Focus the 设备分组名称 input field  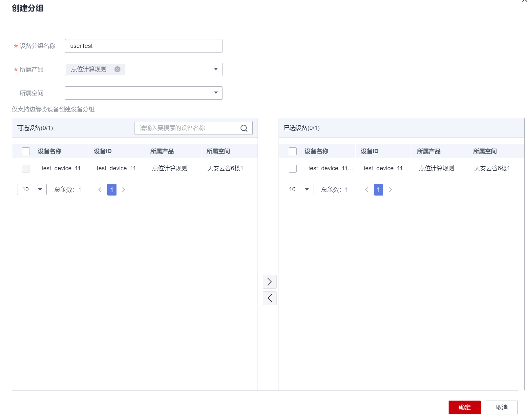pyautogui.click(x=144, y=46)
